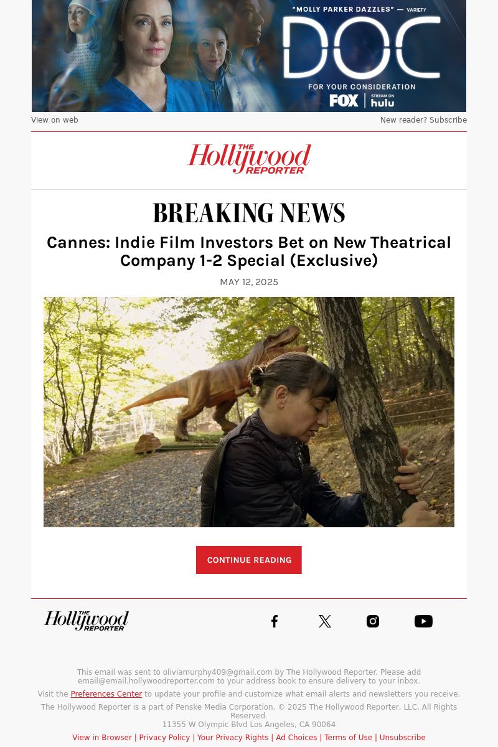Open the YouTube icon link
The height and width of the screenshot is (747, 498).
[423, 621]
